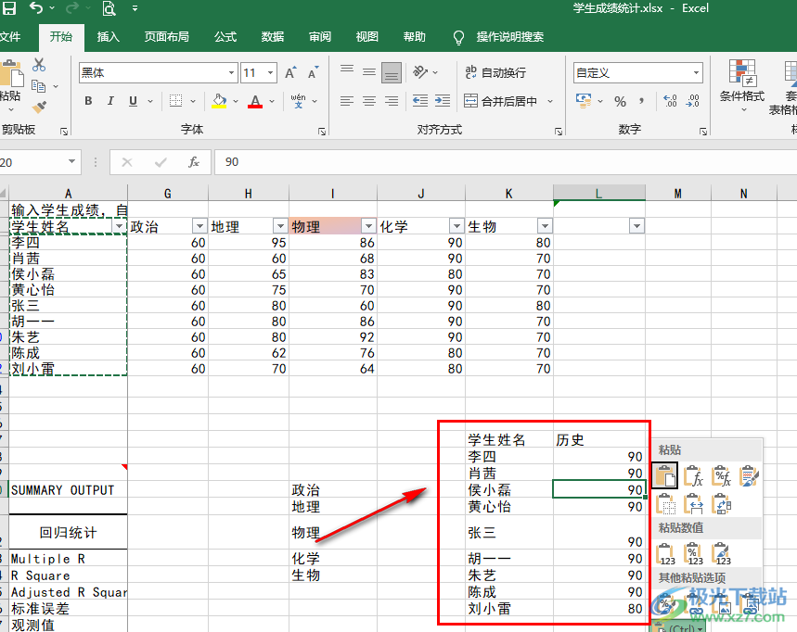
Task: Open the 公式 ribbon tab
Action: click(x=225, y=36)
